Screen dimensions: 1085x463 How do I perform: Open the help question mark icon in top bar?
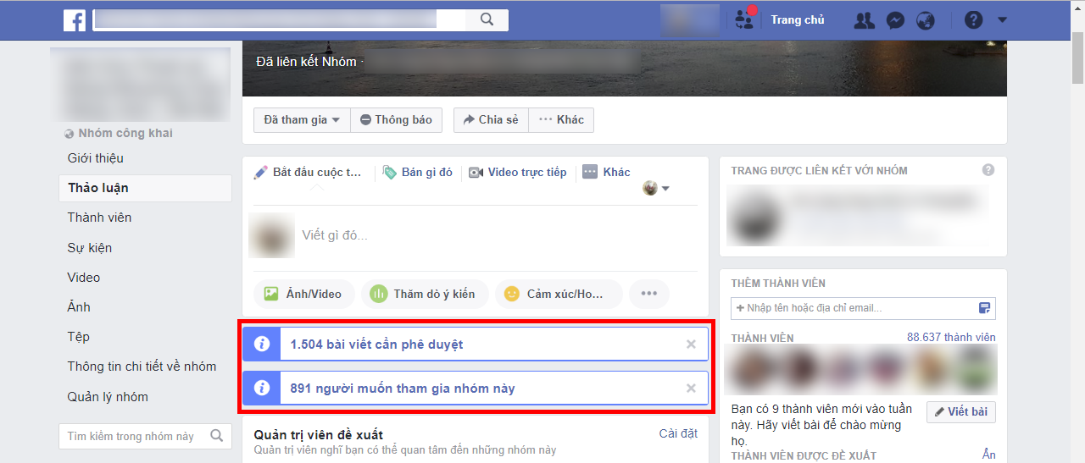pos(973,20)
